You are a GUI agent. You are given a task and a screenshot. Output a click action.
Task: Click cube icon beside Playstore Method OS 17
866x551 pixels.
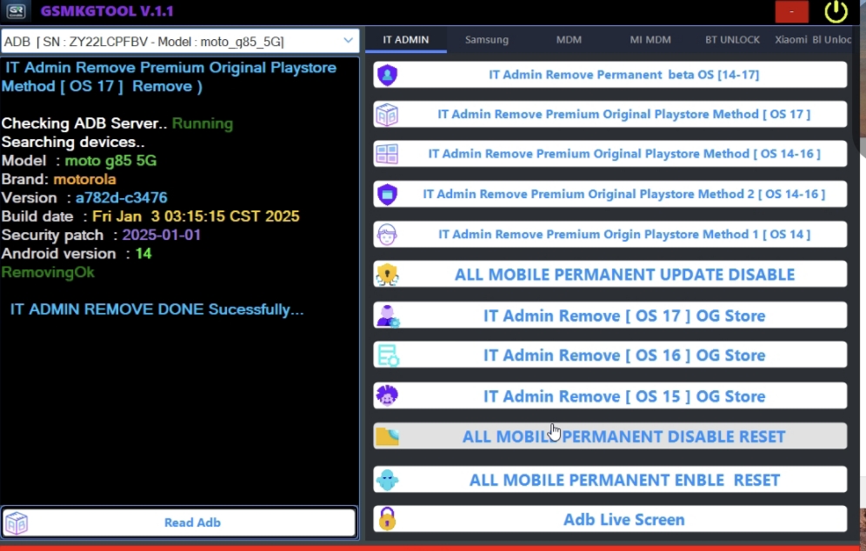[x=387, y=115]
